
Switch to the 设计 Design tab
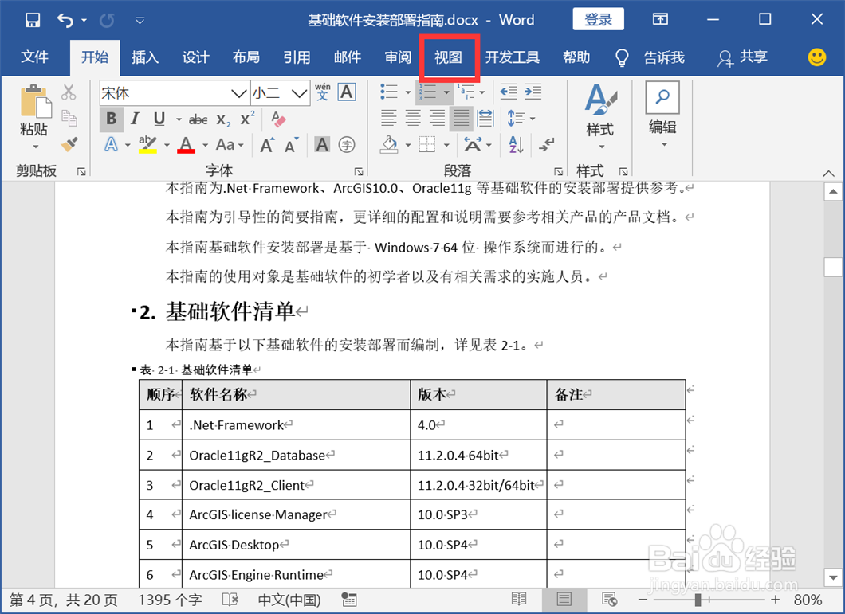[x=195, y=57]
